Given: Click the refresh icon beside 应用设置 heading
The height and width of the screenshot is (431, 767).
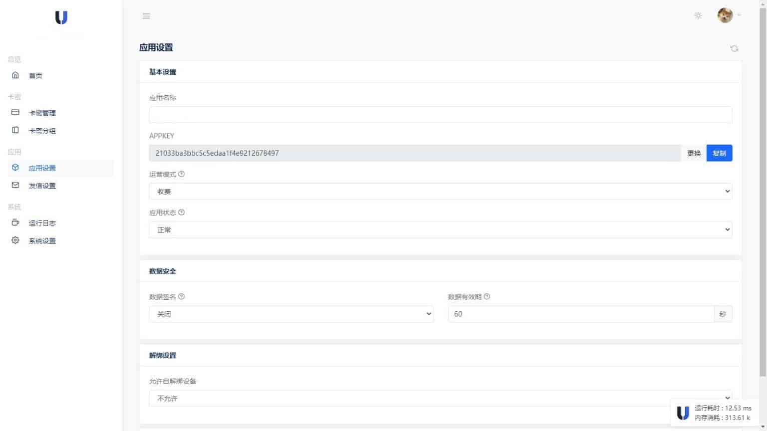Looking at the screenshot, I should click(x=734, y=48).
